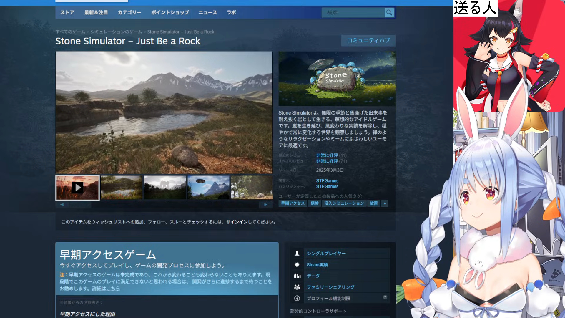Click the question mark help icon
565x318 pixels.
pos(385,297)
